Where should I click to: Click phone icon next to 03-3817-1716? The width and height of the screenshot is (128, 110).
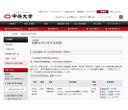(6, 96)
